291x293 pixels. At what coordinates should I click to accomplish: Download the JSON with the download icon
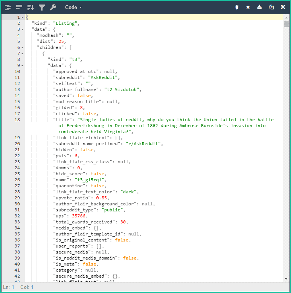(259, 7)
